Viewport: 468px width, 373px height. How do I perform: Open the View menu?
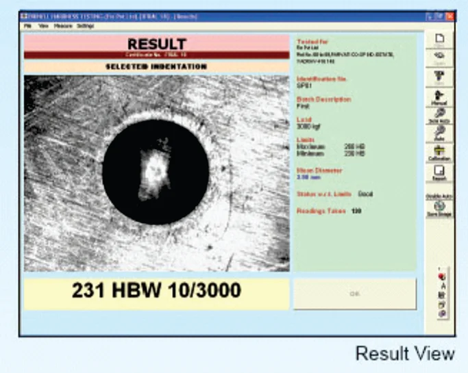tap(43, 26)
